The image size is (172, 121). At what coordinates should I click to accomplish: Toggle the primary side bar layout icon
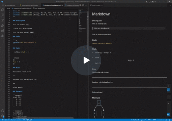[147, 2]
